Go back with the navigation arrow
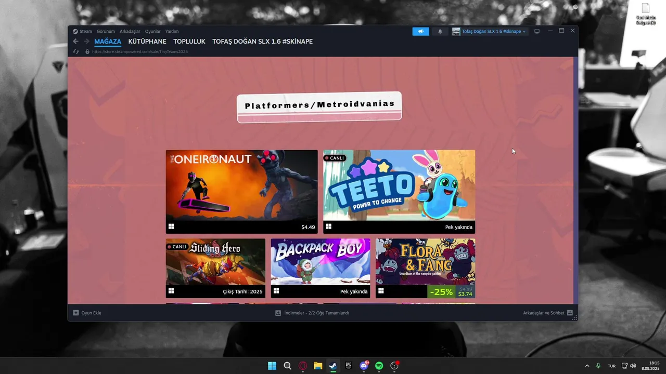 pyautogui.click(x=75, y=42)
